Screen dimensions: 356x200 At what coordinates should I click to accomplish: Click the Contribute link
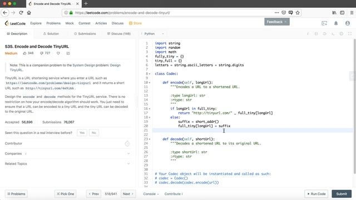click(174, 194)
